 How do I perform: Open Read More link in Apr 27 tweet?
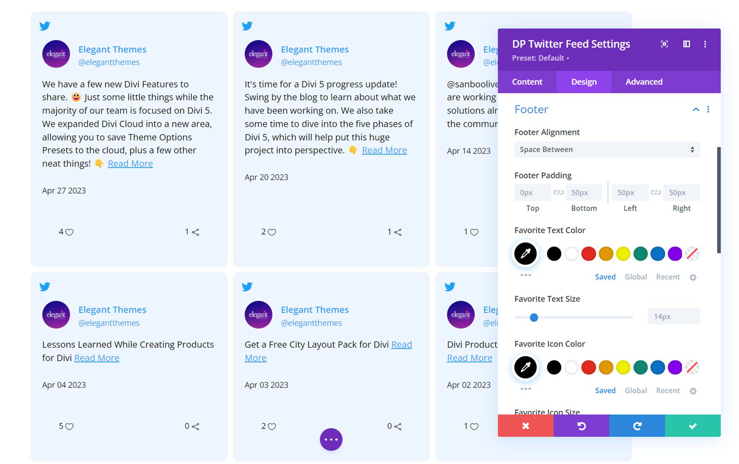tap(130, 163)
